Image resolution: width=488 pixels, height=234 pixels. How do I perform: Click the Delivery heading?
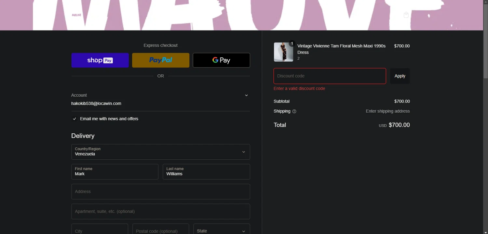click(x=83, y=136)
